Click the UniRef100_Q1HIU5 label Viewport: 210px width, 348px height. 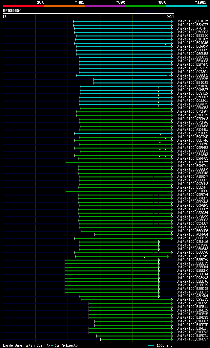click(x=192, y=39)
